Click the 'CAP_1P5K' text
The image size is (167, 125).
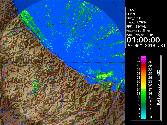tap(134, 18)
